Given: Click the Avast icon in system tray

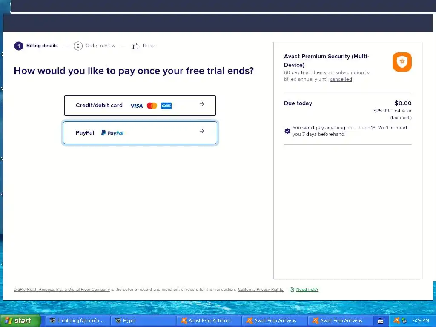Looking at the screenshot, I should coord(396,321).
